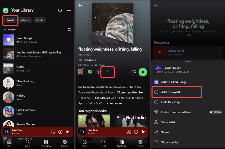
Task: Select the Playlists filter chip
Action: [x=10, y=20]
